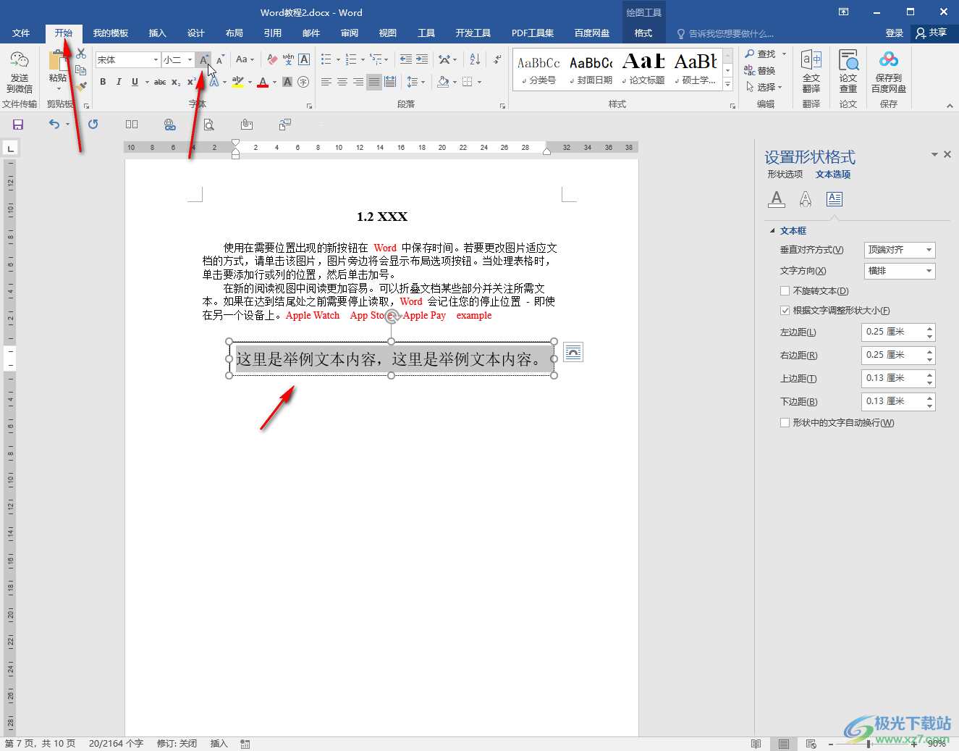This screenshot has height=751, width=959.
Task: Open the 文字方向 dropdown showing 横排
Action: tap(900, 271)
